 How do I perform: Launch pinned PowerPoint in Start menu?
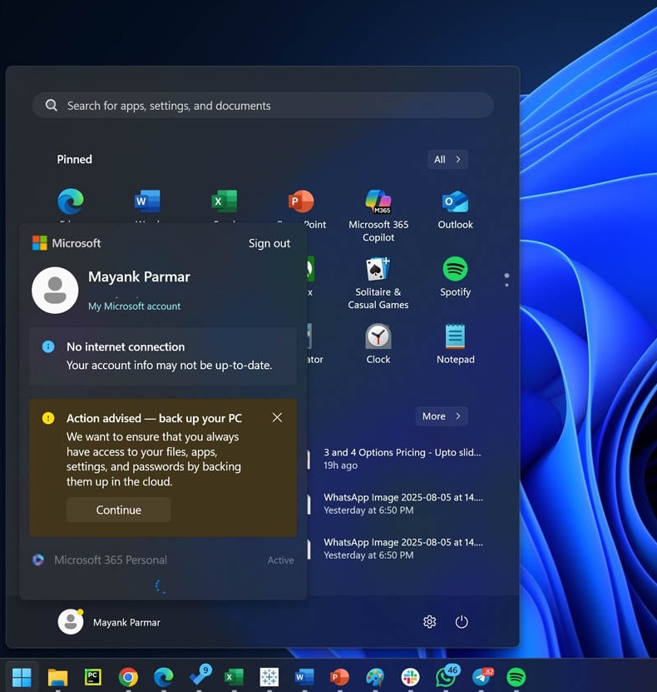301,202
